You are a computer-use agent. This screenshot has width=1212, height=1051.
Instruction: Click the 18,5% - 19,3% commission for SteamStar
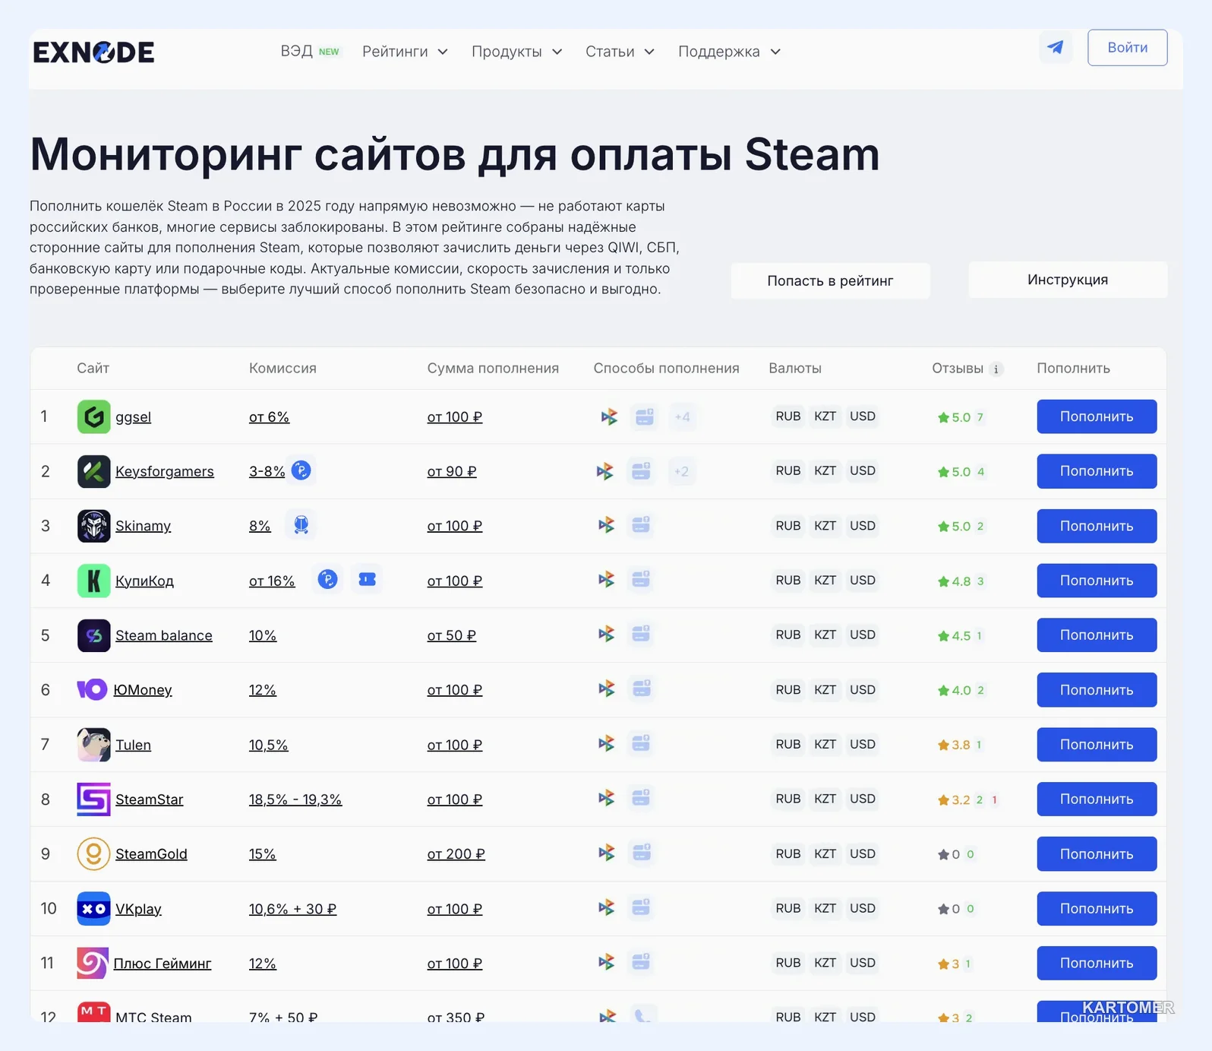295,799
